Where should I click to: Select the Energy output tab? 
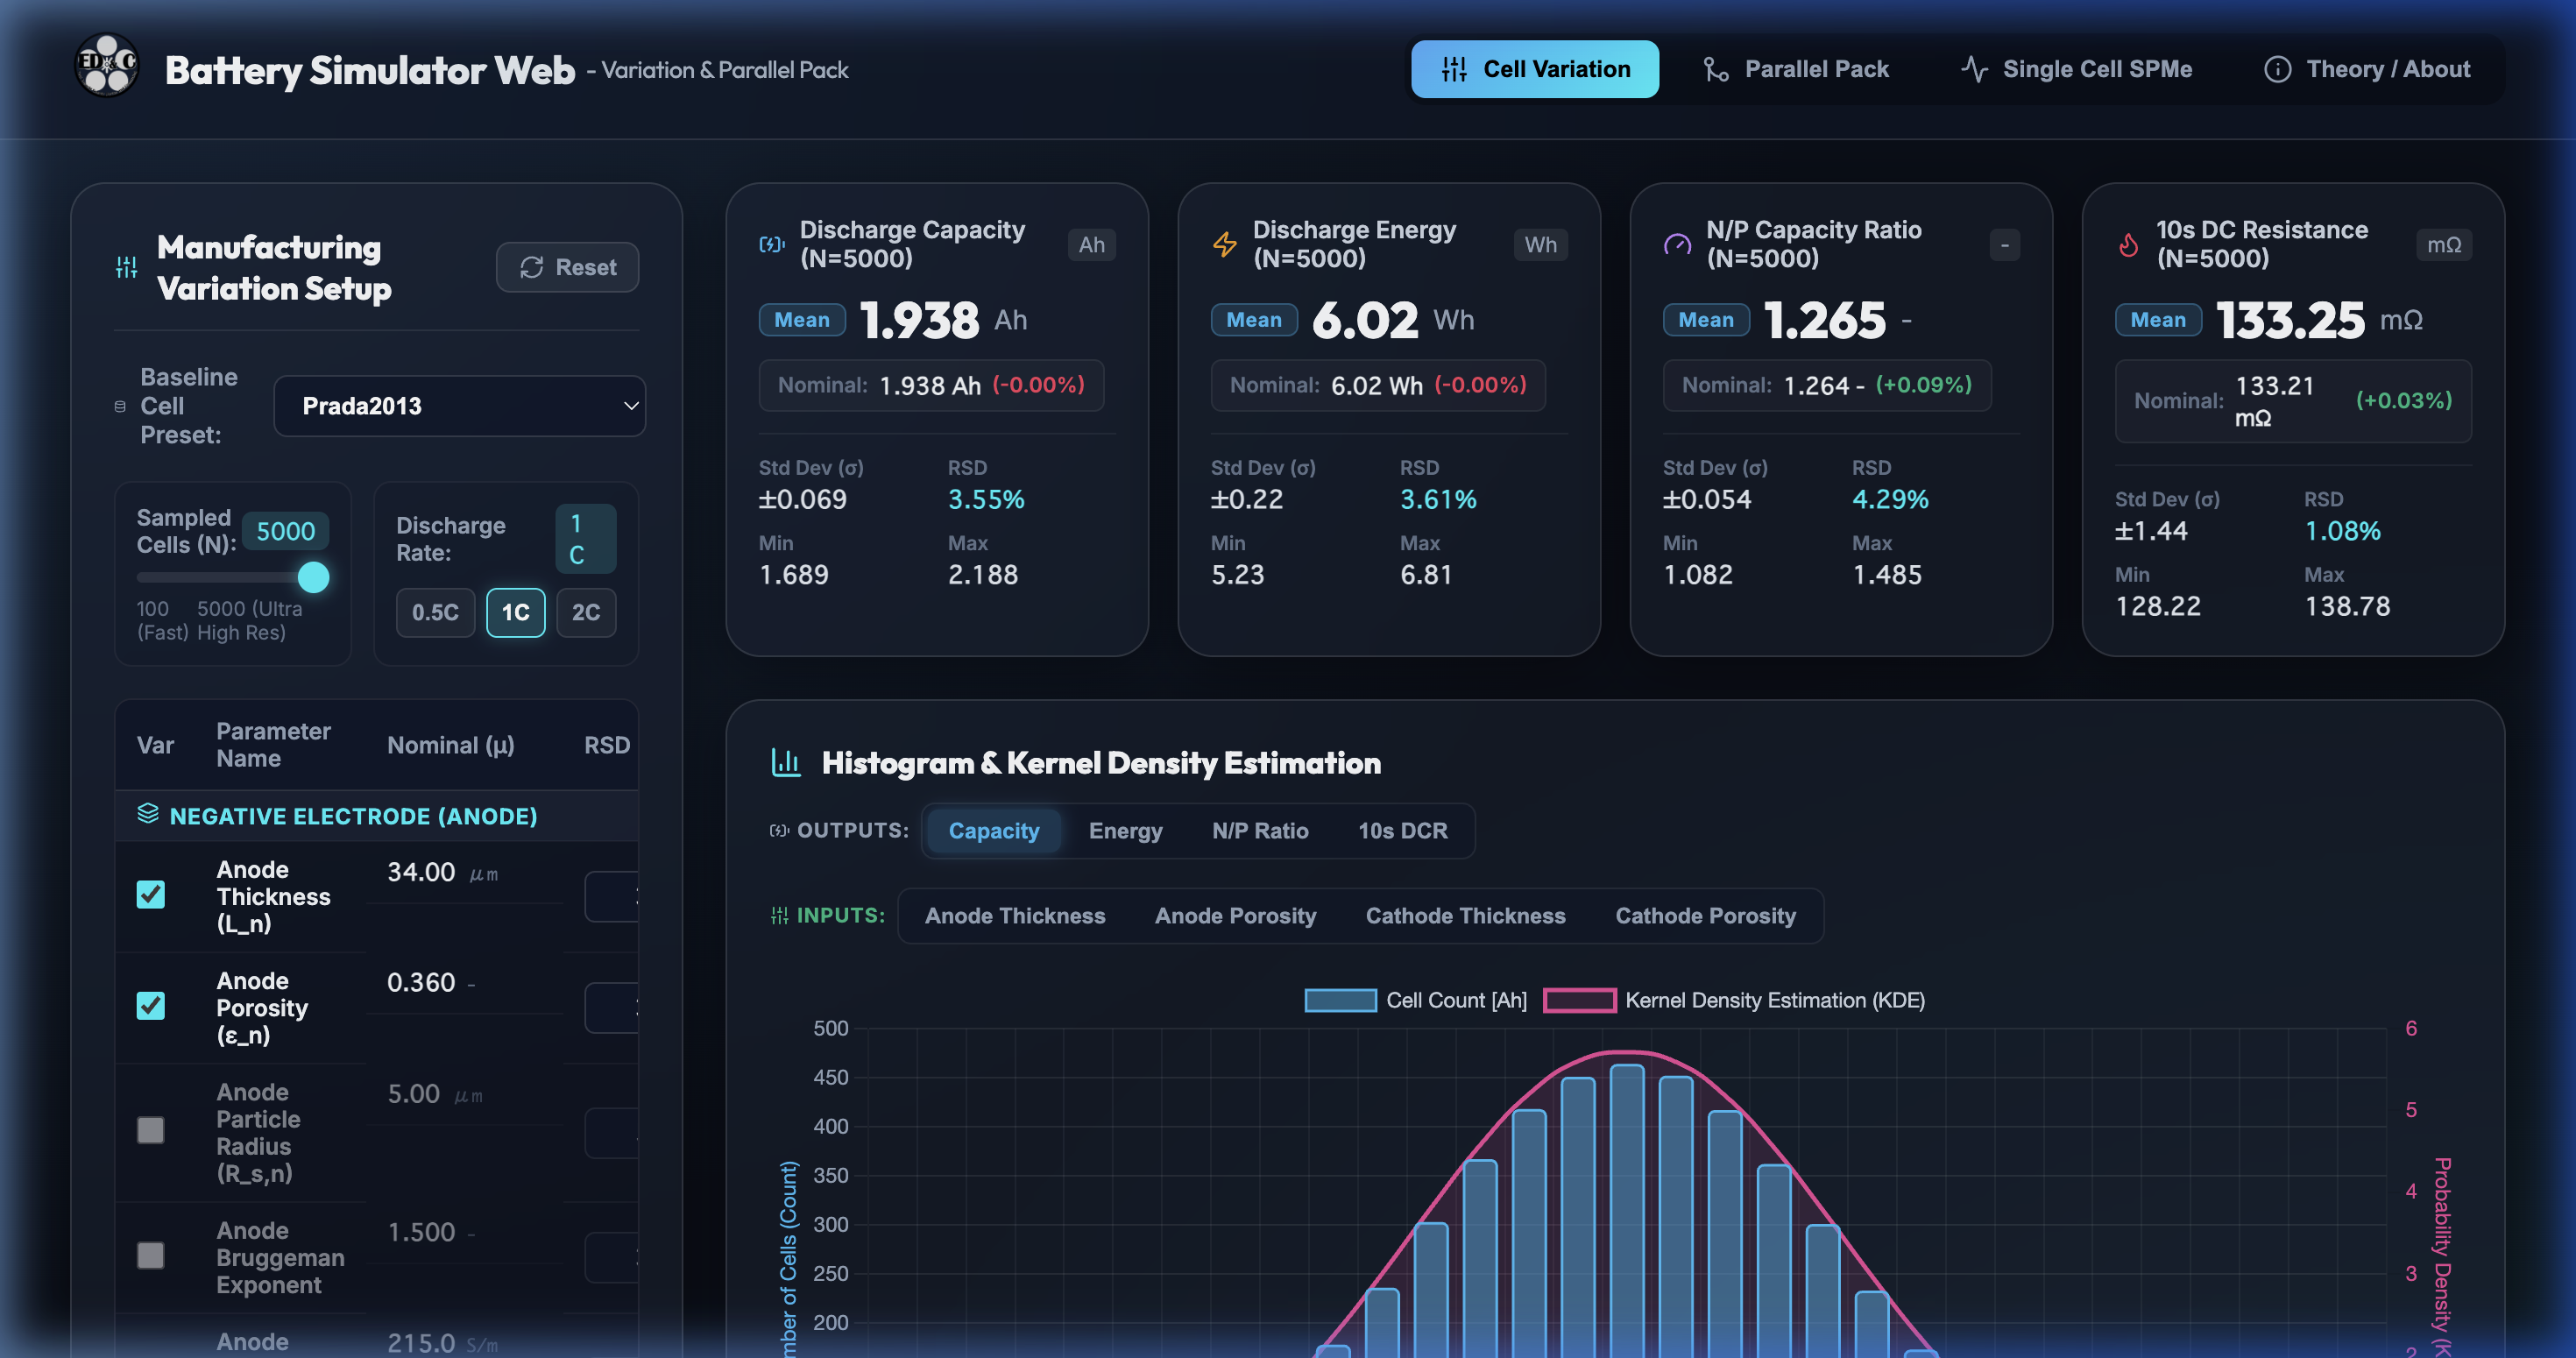[1125, 830]
